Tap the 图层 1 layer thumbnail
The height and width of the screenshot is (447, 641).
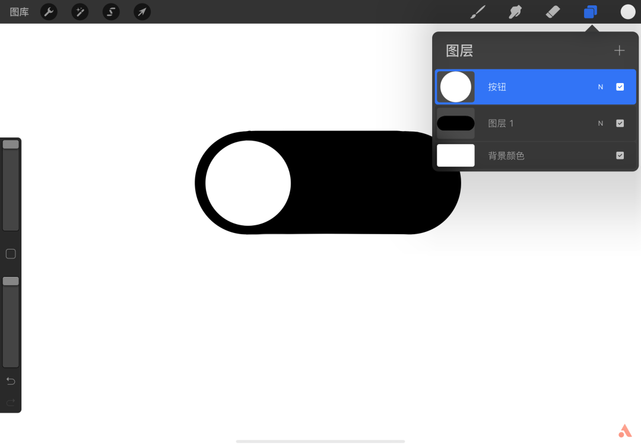tap(455, 123)
